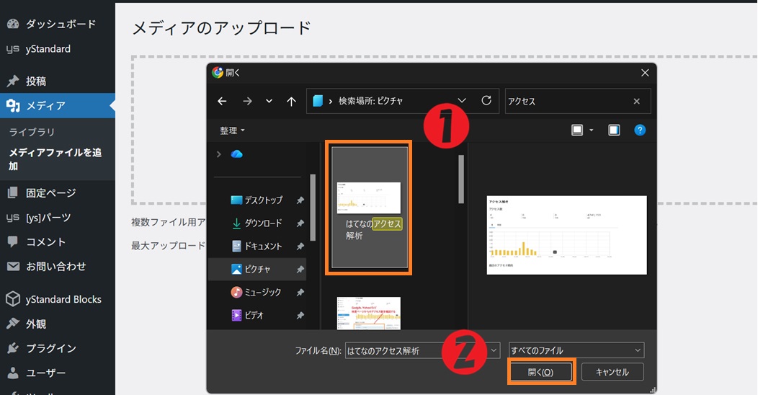This screenshot has height=395, width=758.
Task: Select the はてなのアクセス解析 file thumbnail
Action: coord(370,208)
